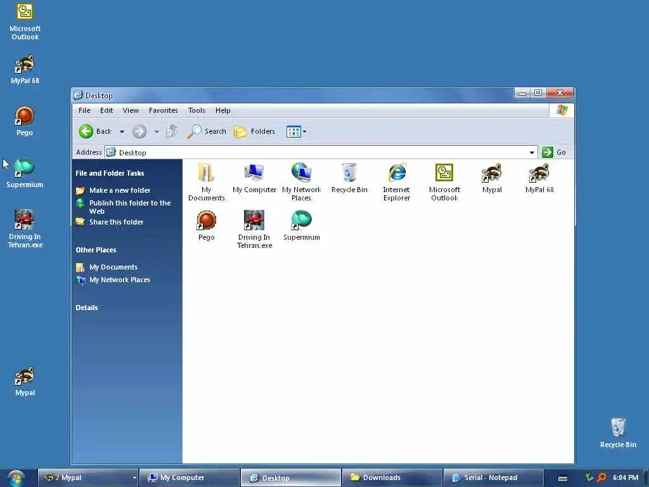Click the Views icon in the toolbar
649x487 pixels.
pyautogui.click(x=293, y=132)
